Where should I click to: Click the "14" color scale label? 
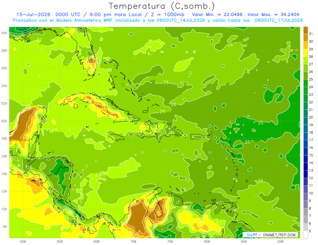click(x=311, y=163)
